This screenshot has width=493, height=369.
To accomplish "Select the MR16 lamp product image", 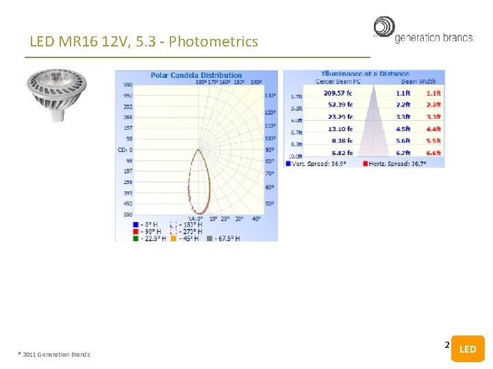I will coord(57,95).
